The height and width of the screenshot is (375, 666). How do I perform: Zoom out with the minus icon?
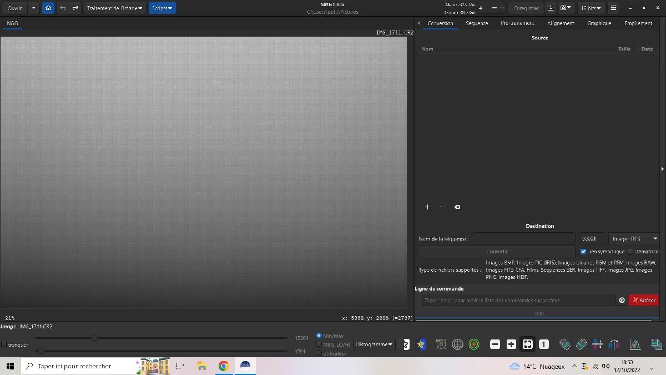coord(495,344)
